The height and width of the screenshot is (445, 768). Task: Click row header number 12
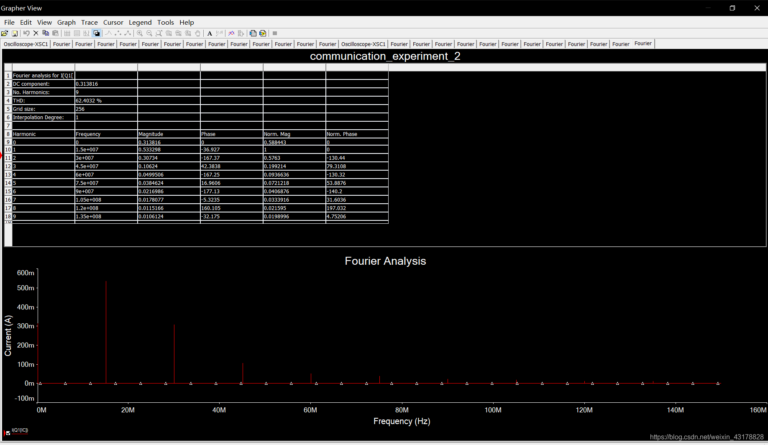point(8,166)
